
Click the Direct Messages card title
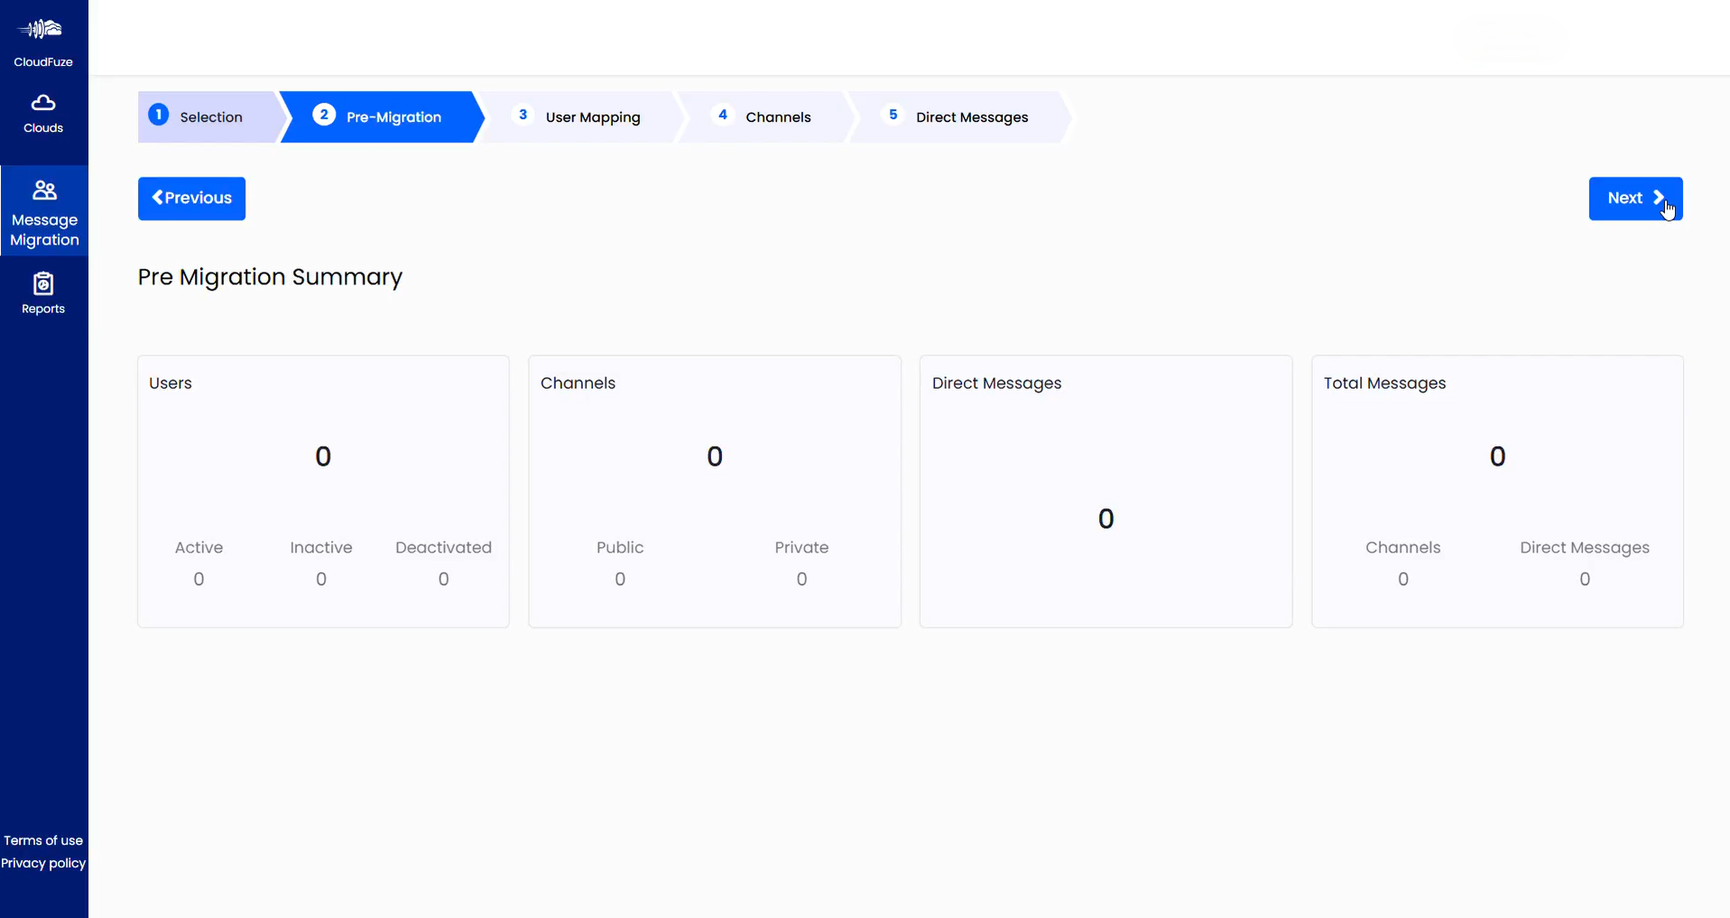point(996,383)
